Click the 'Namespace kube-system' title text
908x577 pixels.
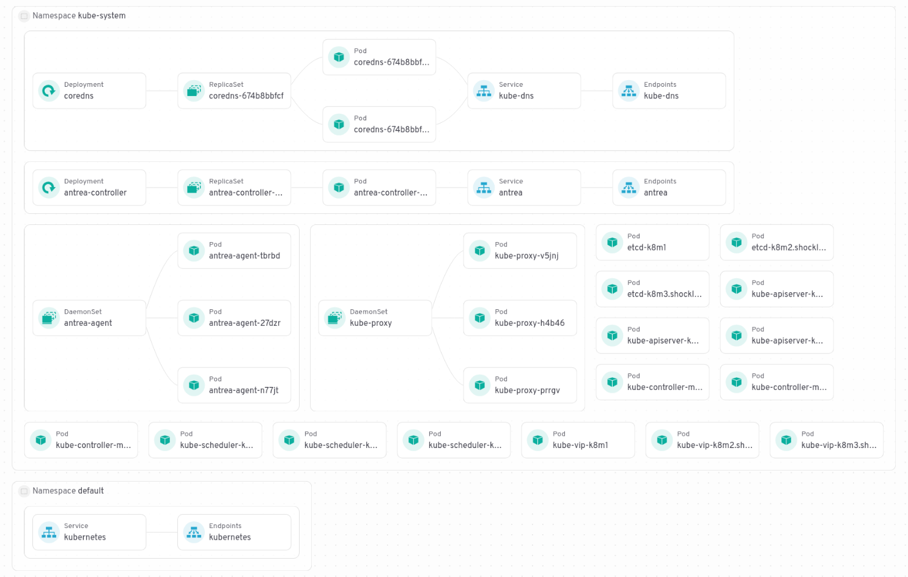[79, 16]
